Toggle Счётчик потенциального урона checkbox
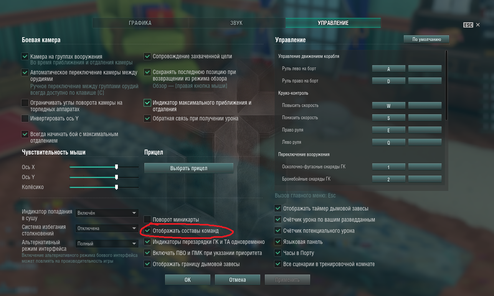This screenshot has width=494, height=296. pos(278,231)
